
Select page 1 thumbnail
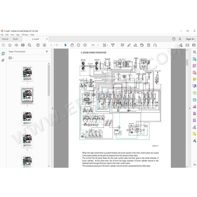coord(27,74)
